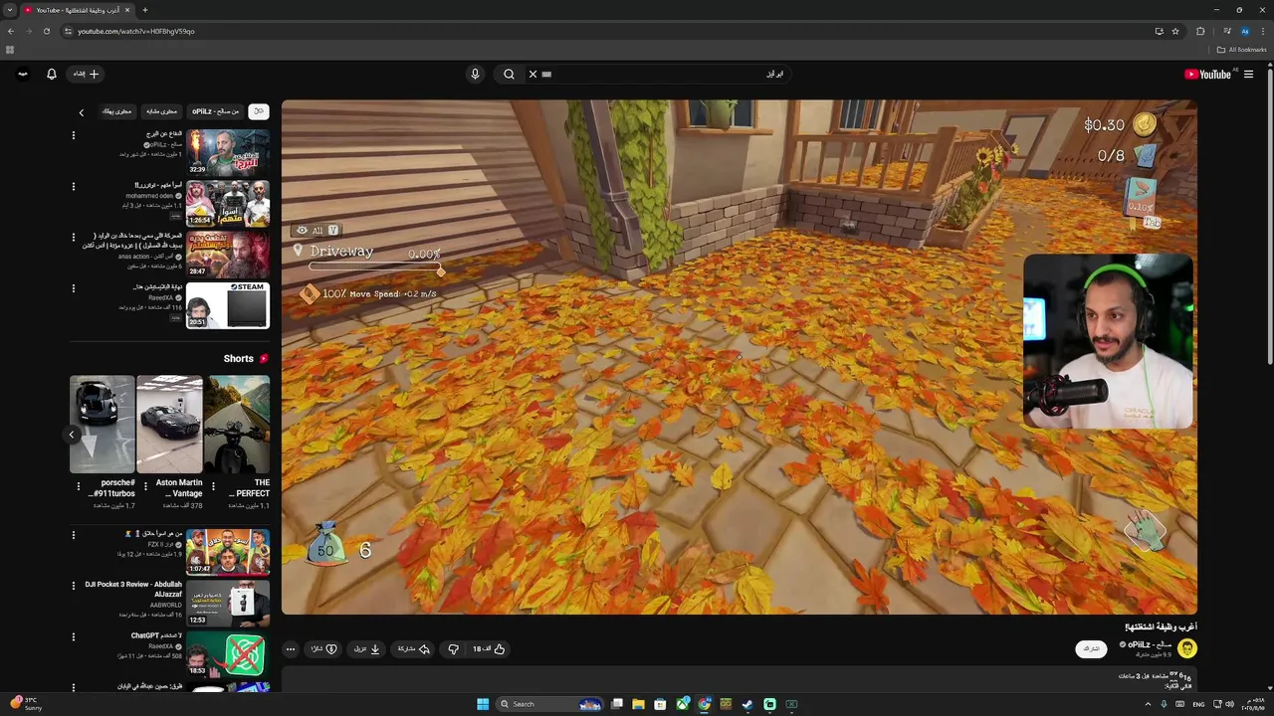Subscribe to the oPiiLz channel
The height and width of the screenshot is (716, 1274).
tap(1091, 648)
